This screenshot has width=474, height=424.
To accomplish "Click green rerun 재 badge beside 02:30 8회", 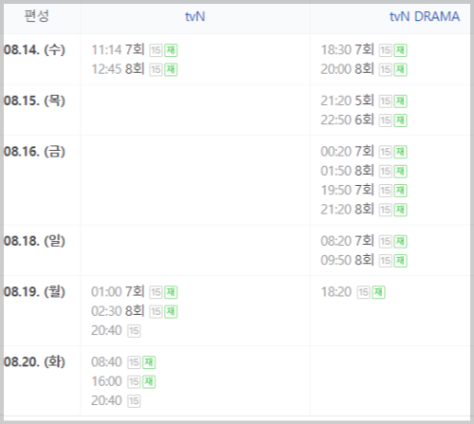I will 171,312.
